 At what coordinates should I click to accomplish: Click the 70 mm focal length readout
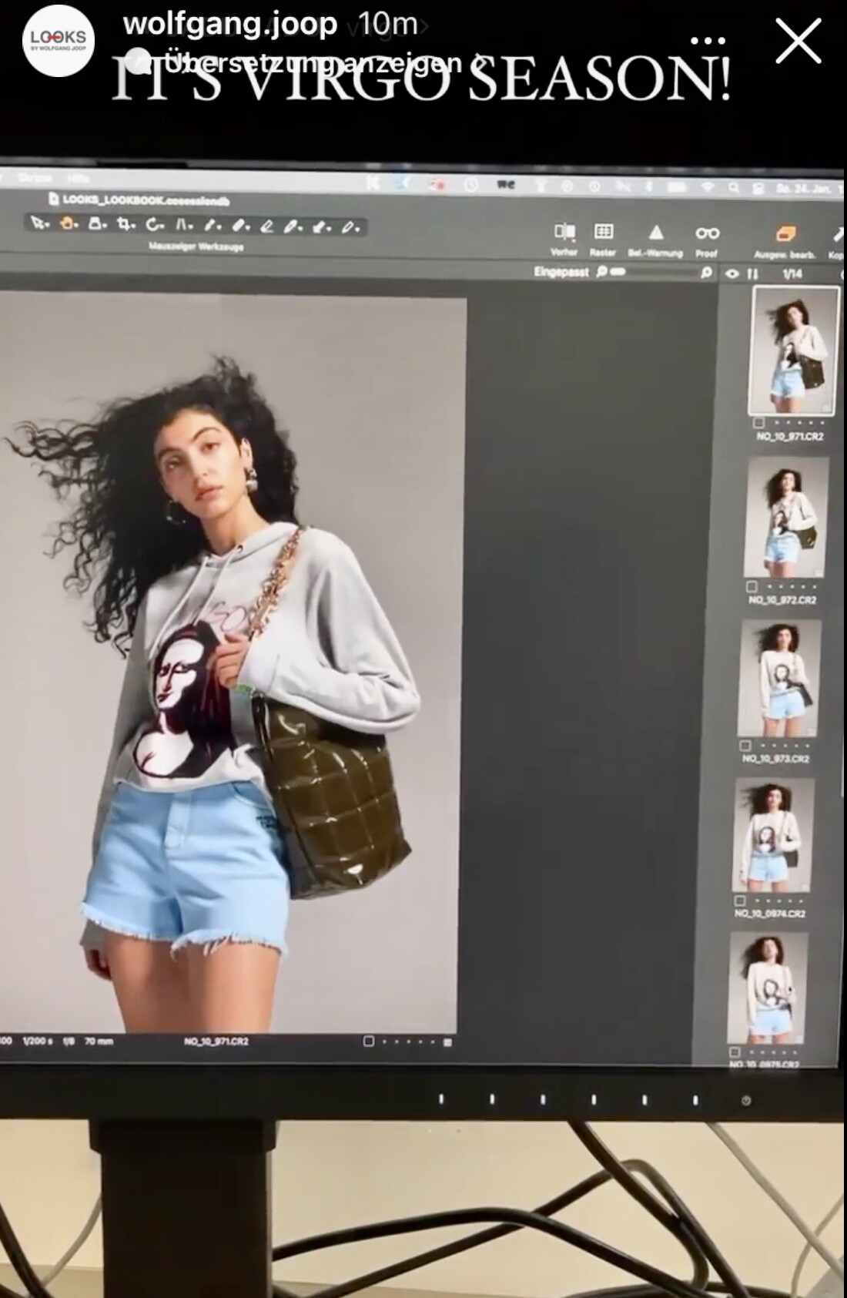(99, 1041)
